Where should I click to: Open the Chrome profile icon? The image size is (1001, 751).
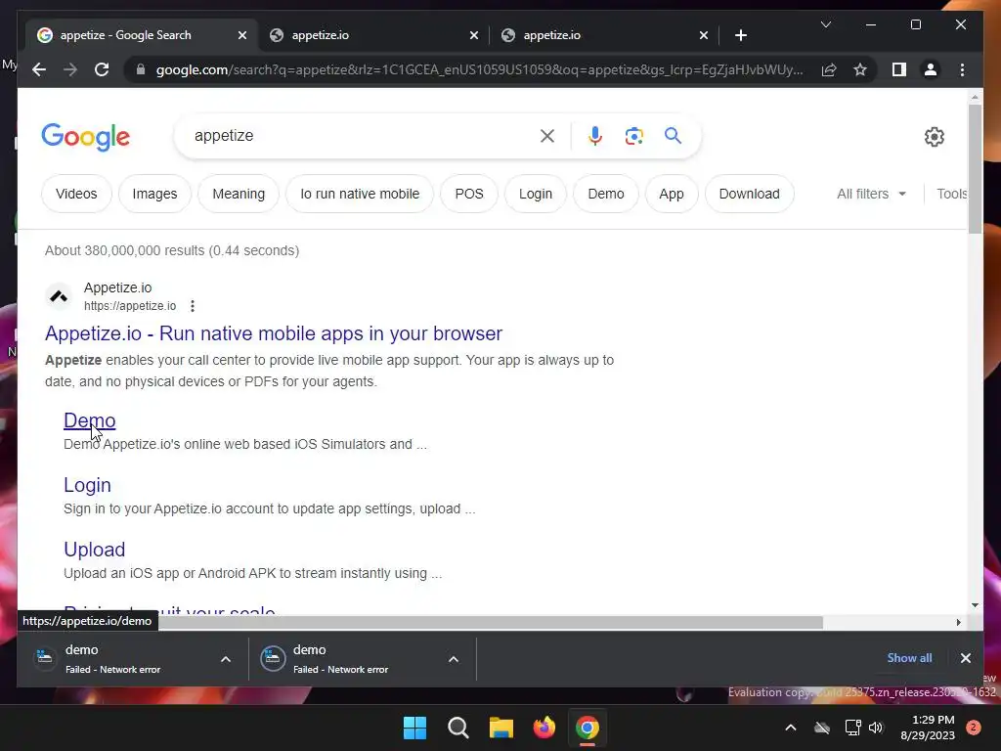[x=931, y=69]
